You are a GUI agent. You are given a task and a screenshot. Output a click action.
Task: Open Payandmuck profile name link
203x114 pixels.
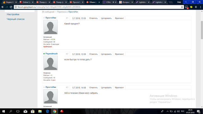pyautogui.click(x=52, y=54)
